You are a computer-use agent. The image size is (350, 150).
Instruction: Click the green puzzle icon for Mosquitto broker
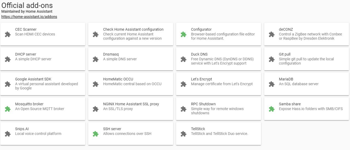(x=8, y=109)
